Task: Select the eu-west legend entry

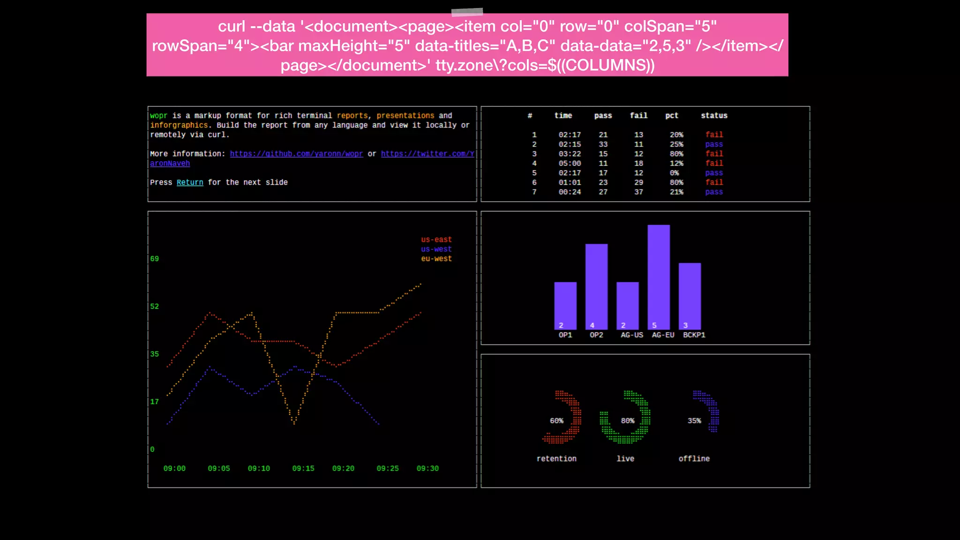Action: (x=436, y=259)
